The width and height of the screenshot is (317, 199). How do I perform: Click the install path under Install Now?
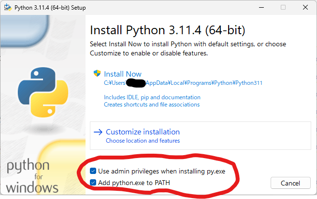183,83
